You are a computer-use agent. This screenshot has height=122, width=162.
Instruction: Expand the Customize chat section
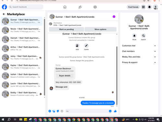click(x=139, y=46)
